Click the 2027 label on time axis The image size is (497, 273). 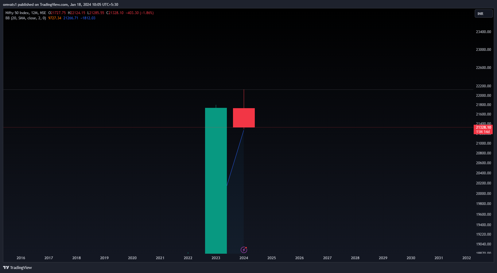click(327, 258)
